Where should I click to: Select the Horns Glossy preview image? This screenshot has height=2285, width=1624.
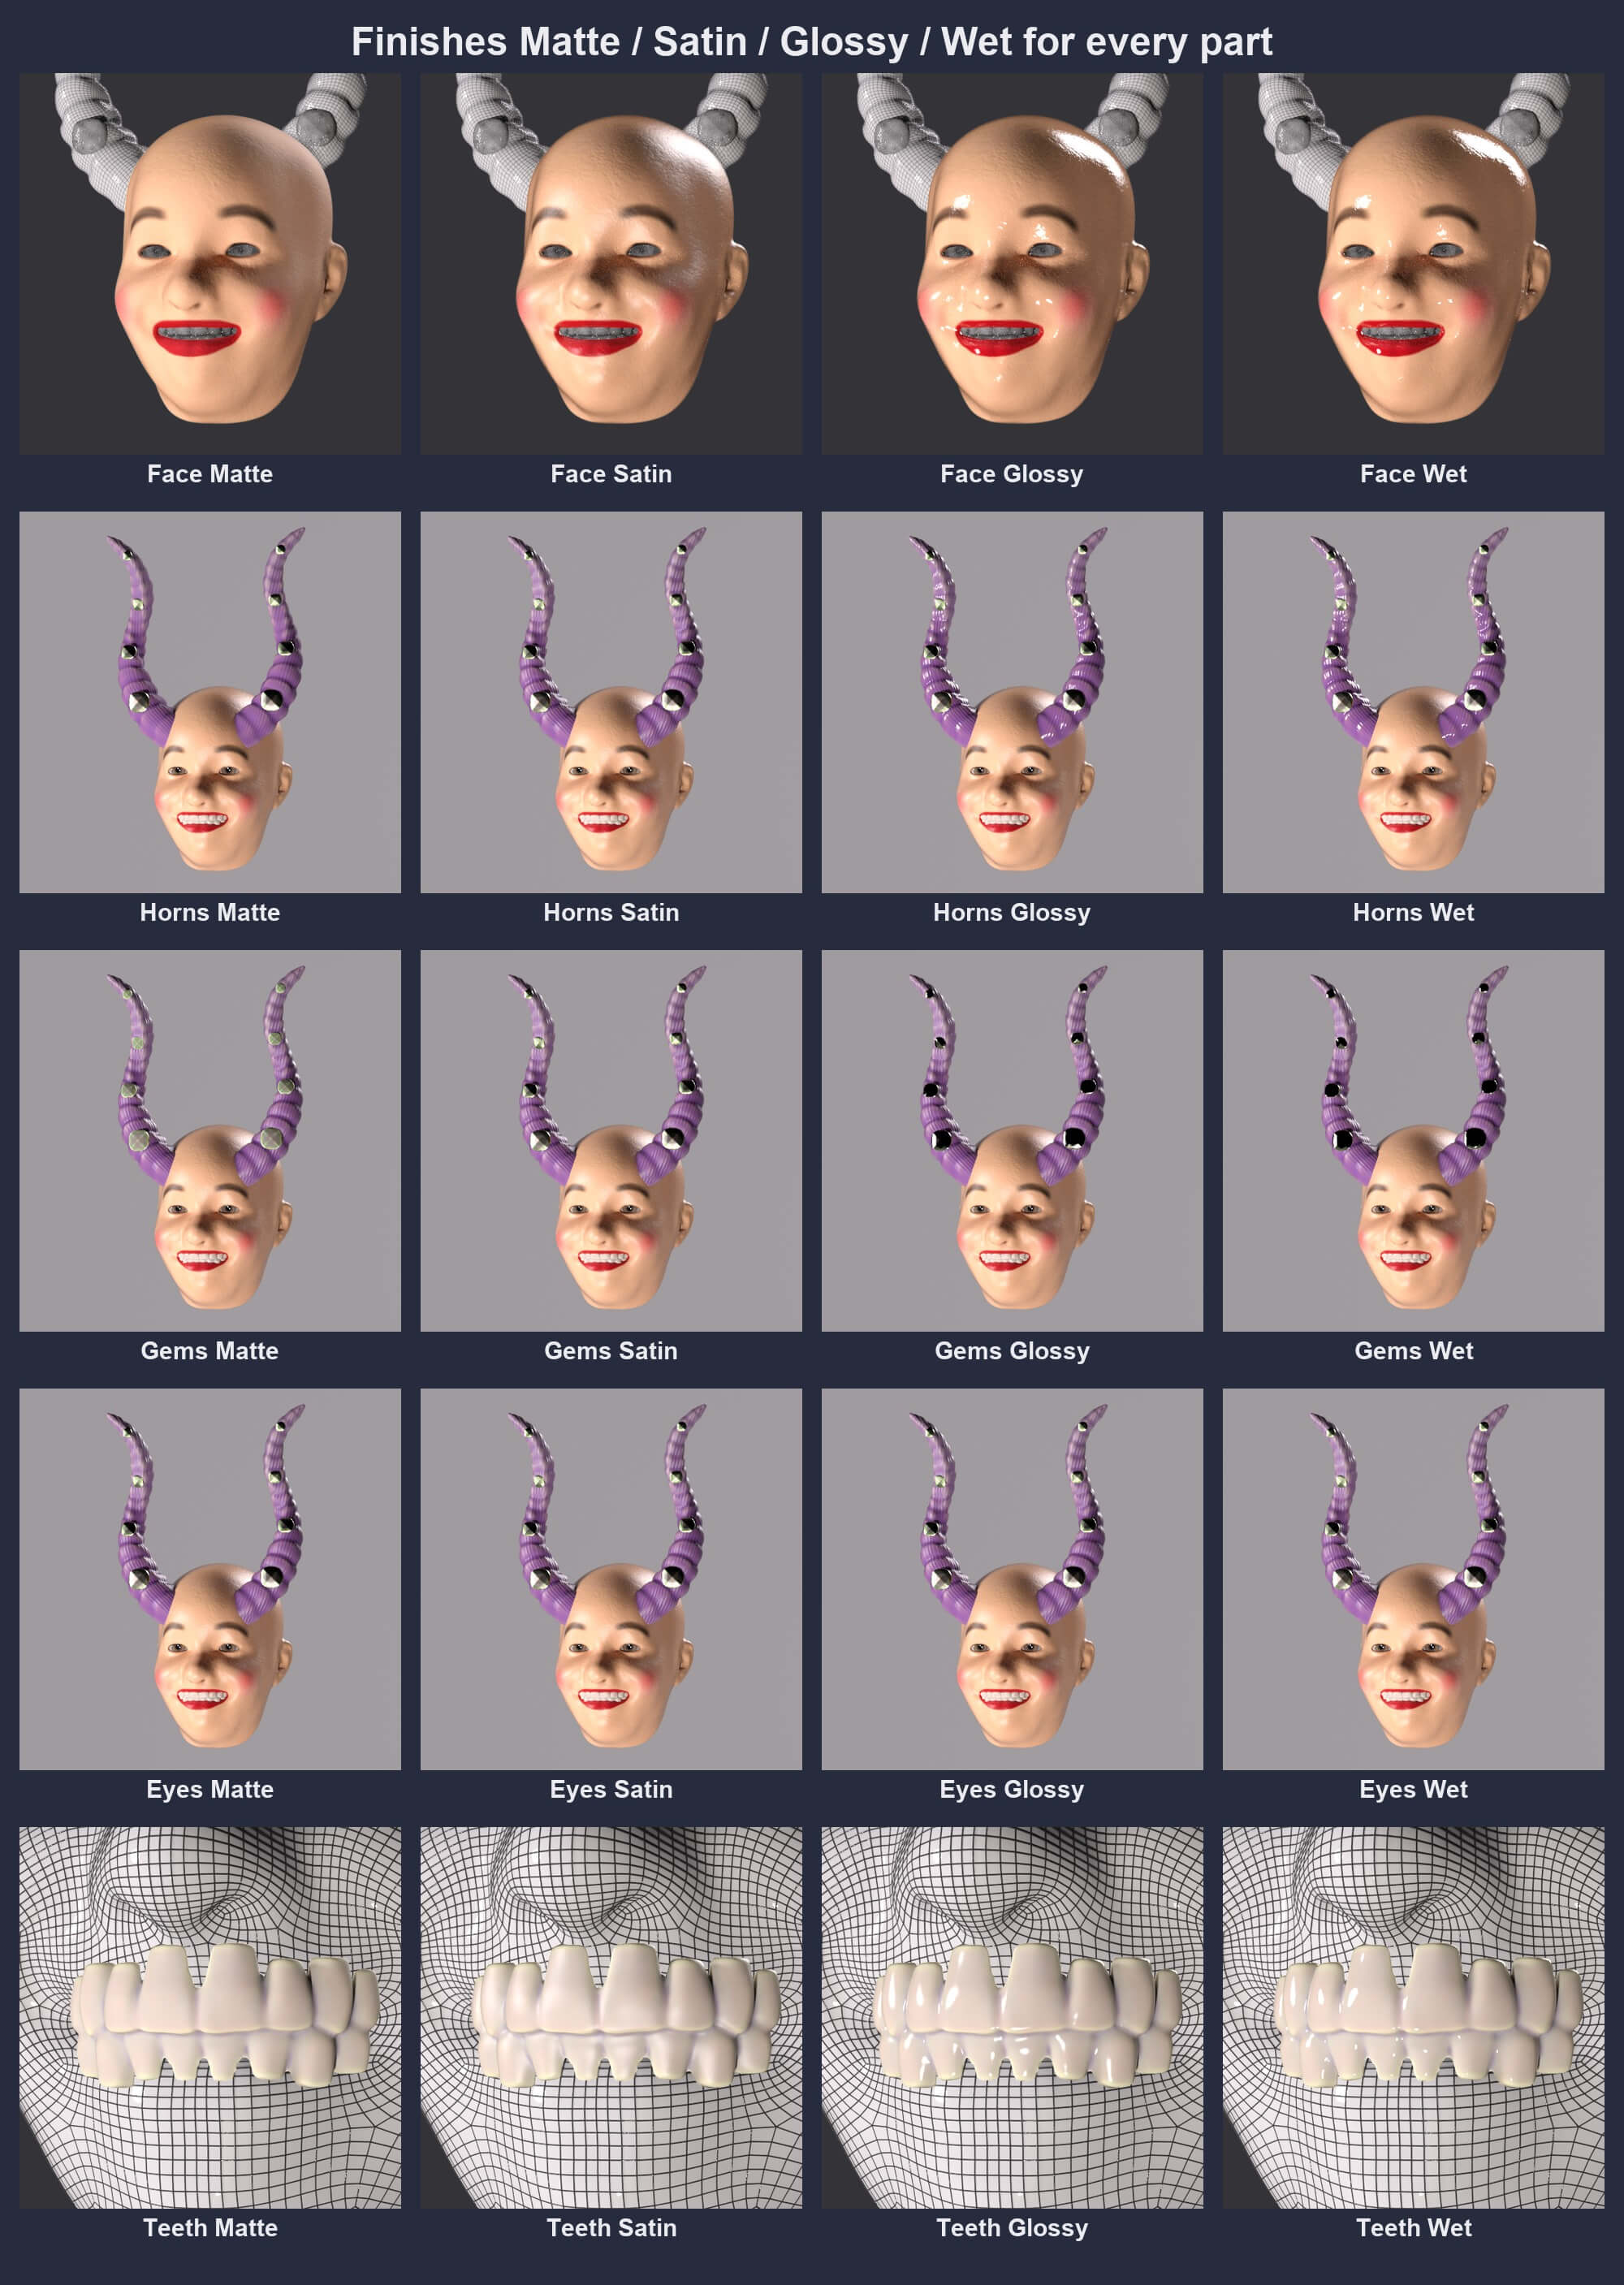point(1012,702)
